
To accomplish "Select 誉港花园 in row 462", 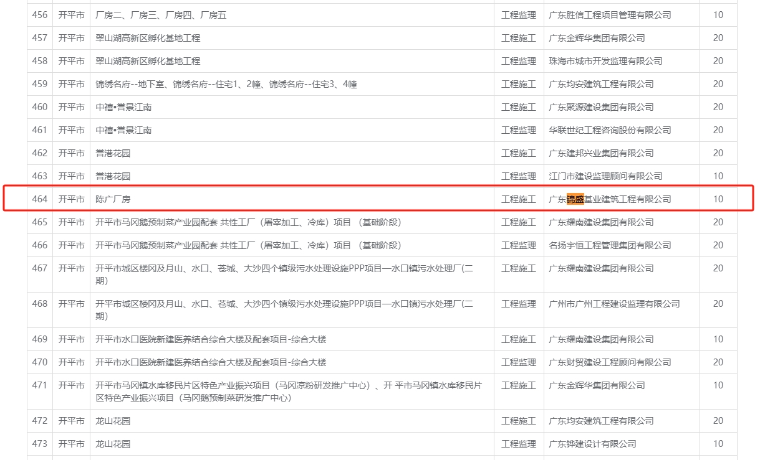I will (x=113, y=153).
